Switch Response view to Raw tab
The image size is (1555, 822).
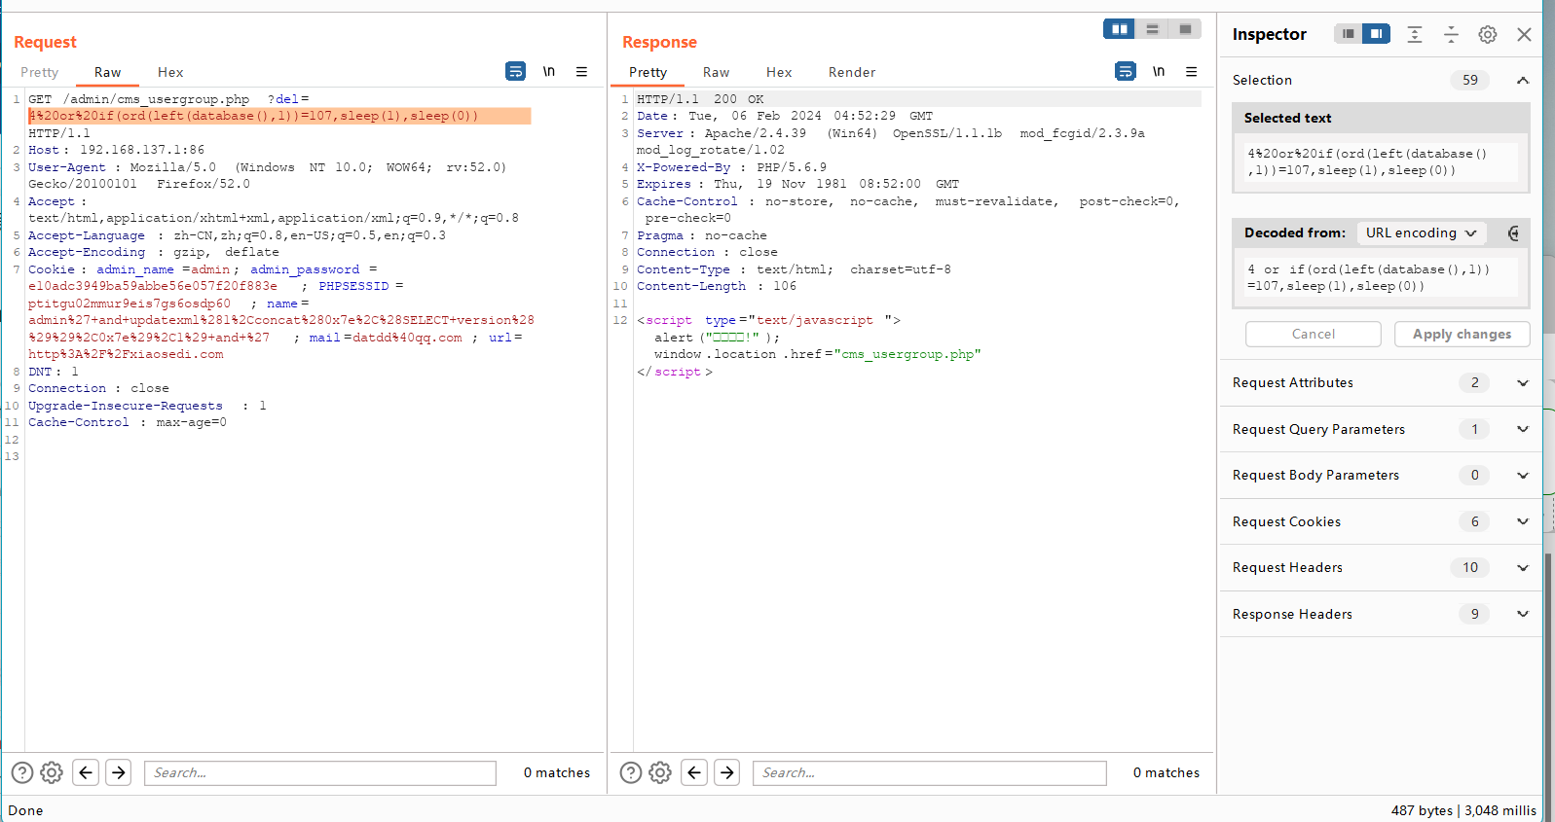click(716, 72)
